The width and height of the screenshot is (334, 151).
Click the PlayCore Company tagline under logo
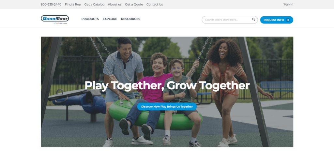pyautogui.click(x=60, y=23)
